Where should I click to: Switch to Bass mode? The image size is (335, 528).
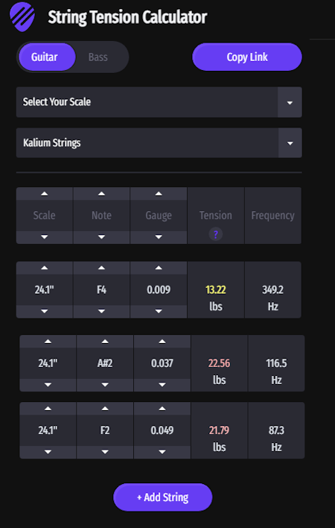(98, 57)
